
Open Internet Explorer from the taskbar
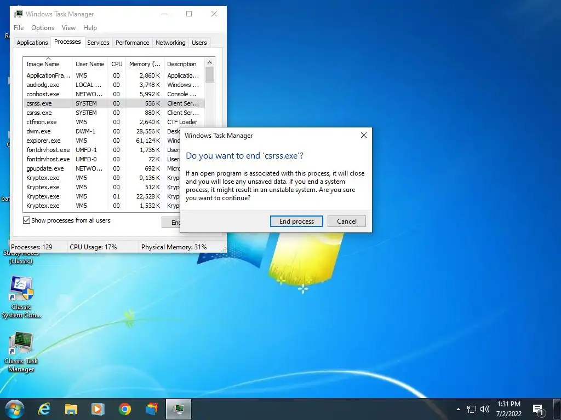(x=44, y=409)
